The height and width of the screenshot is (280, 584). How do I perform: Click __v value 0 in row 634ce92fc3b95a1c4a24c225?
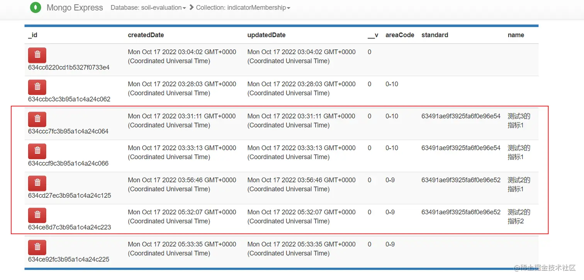(x=370, y=244)
